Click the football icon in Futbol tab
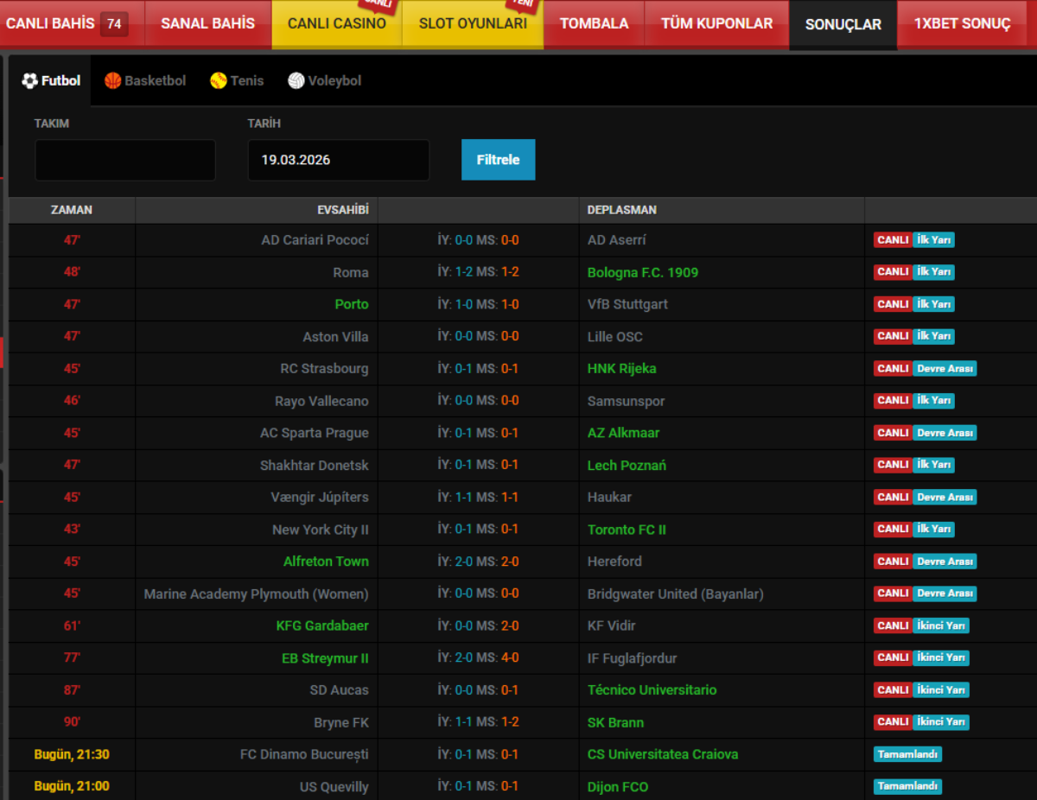This screenshot has width=1037, height=800. (x=29, y=80)
